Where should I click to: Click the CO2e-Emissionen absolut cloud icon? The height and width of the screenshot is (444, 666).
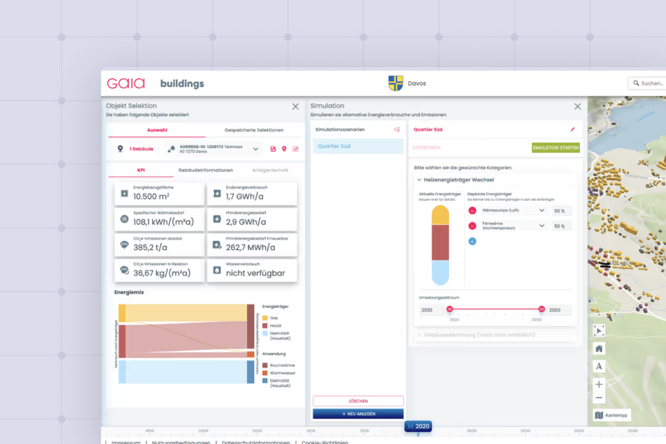click(124, 245)
